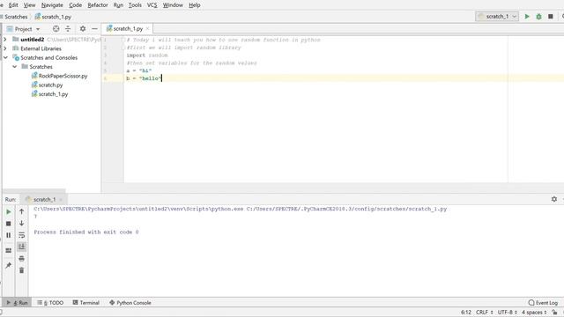Open the View menu
This screenshot has height=317, width=564.
tap(29, 5)
